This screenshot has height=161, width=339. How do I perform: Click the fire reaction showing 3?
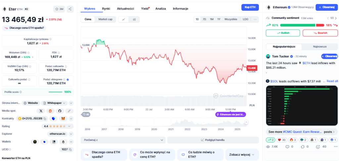(x=292, y=140)
